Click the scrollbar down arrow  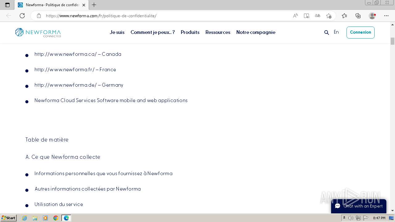click(393, 211)
